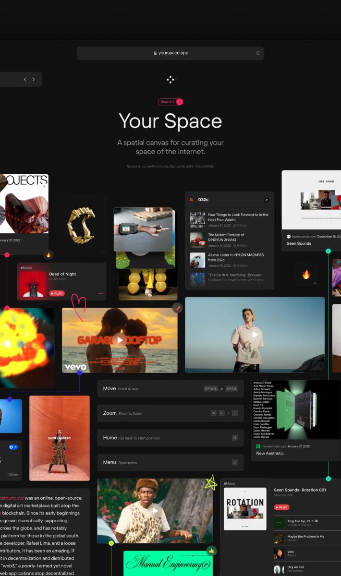This screenshot has width=341, height=576.
Task: Click the Move control row
Action: (170, 389)
